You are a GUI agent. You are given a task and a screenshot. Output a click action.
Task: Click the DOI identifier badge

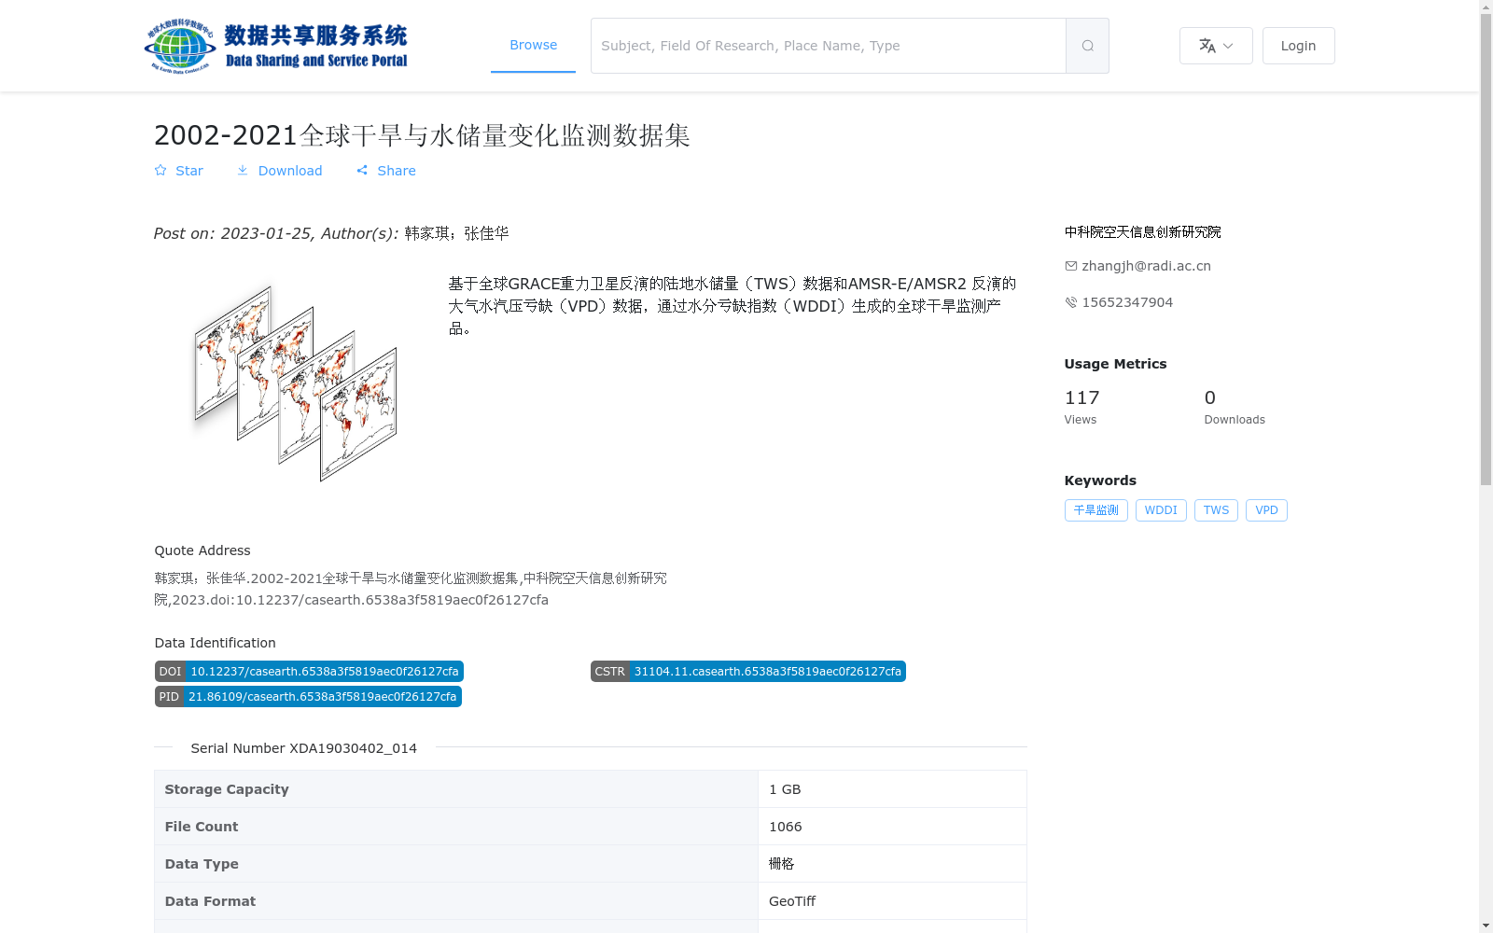pyautogui.click(x=309, y=672)
